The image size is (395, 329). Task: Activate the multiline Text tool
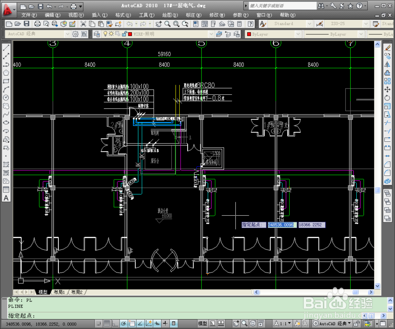pyautogui.click(x=6, y=198)
